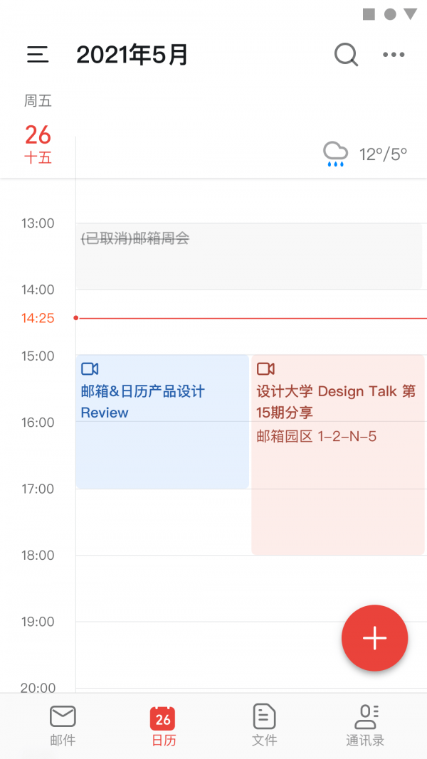
Task: Open the 文件 files tab
Action: tap(264, 725)
